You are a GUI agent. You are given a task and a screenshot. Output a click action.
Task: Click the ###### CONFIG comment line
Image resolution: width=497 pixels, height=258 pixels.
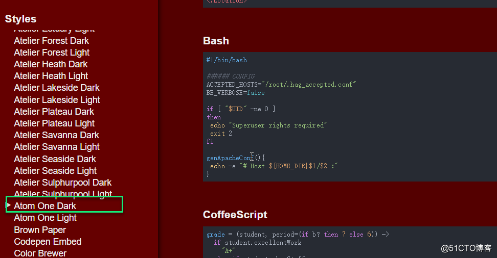[231, 76]
